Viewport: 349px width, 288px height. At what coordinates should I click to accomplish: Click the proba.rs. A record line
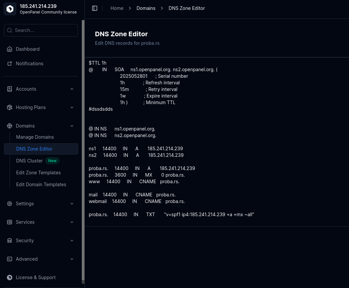(x=142, y=168)
